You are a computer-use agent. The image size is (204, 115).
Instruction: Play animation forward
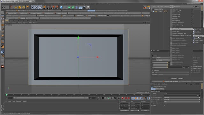pos(109,98)
